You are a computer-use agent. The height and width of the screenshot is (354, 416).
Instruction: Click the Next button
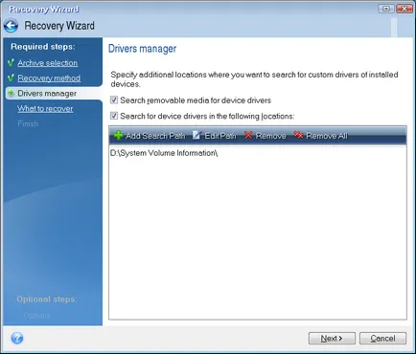pyautogui.click(x=332, y=338)
